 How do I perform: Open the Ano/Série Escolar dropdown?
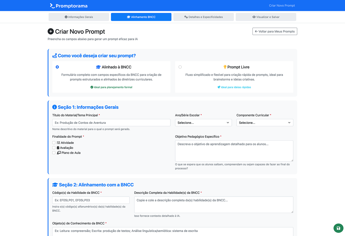[x=203, y=123]
